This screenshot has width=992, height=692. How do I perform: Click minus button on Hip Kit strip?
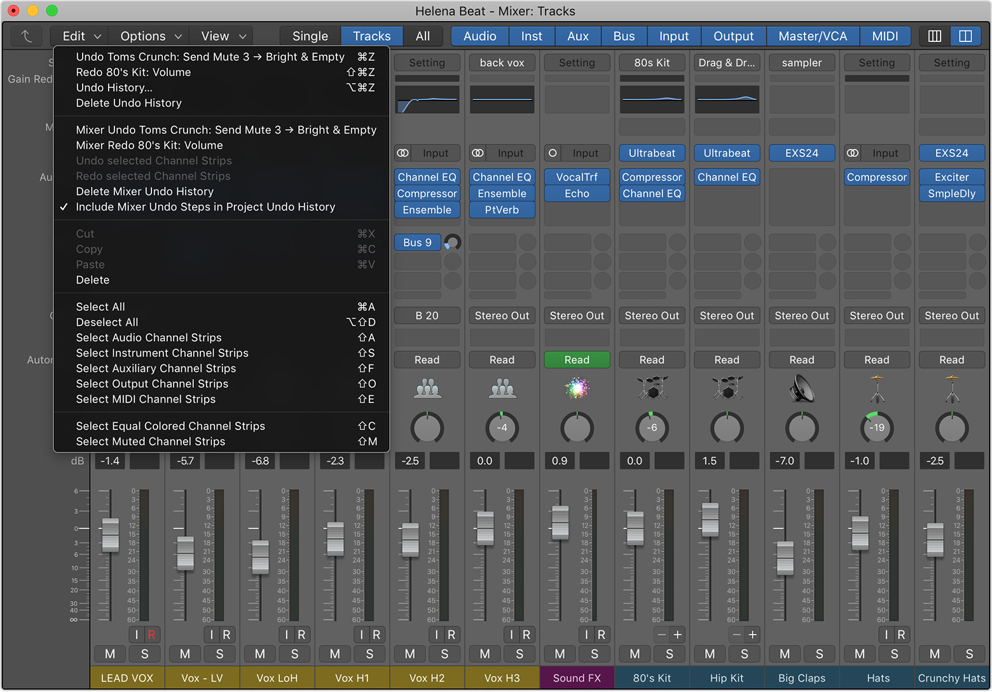coord(736,635)
